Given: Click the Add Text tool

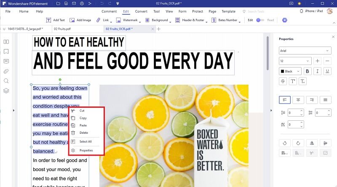Looking at the screenshot, I should [55, 20].
